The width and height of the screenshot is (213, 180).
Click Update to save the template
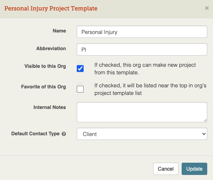pos(194,169)
